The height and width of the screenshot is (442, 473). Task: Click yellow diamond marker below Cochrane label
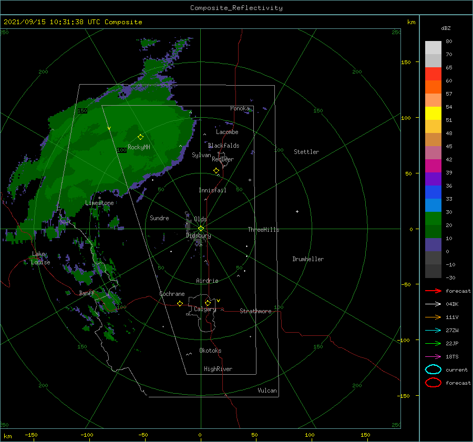(180, 303)
